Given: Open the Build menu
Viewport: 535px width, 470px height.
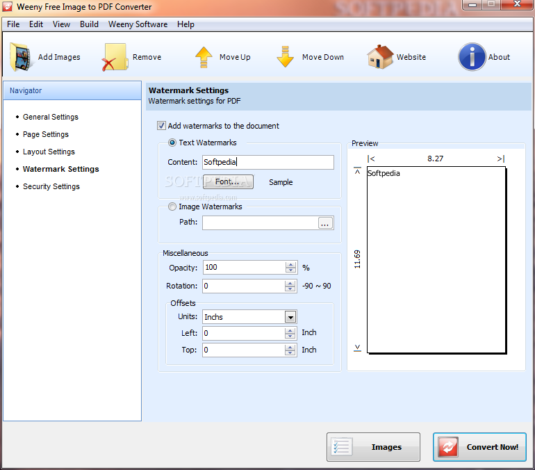Looking at the screenshot, I should pyautogui.click(x=89, y=24).
